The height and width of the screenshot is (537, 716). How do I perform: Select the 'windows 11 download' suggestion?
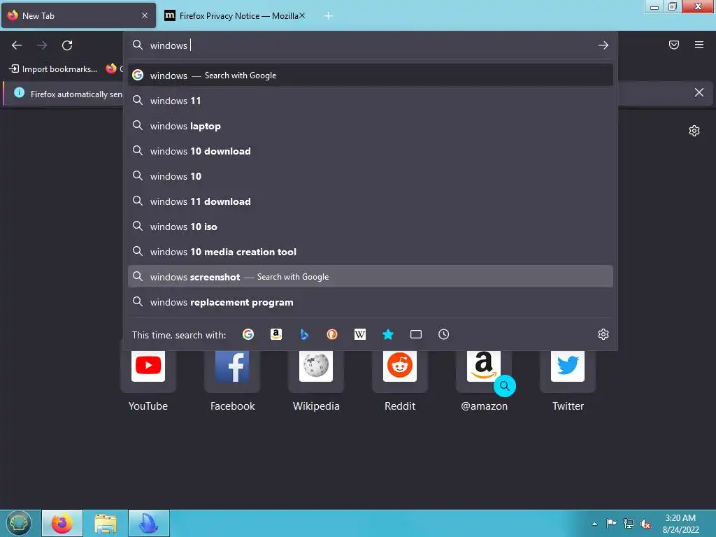coord(371,201)
